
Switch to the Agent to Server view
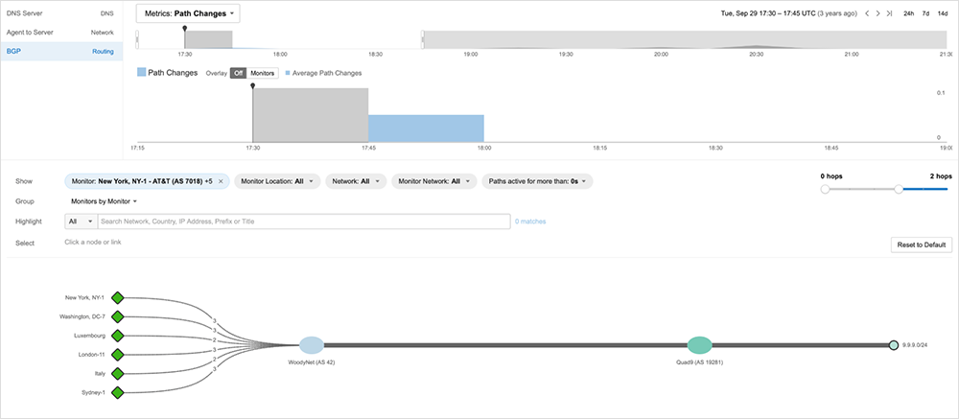[61, 33]
